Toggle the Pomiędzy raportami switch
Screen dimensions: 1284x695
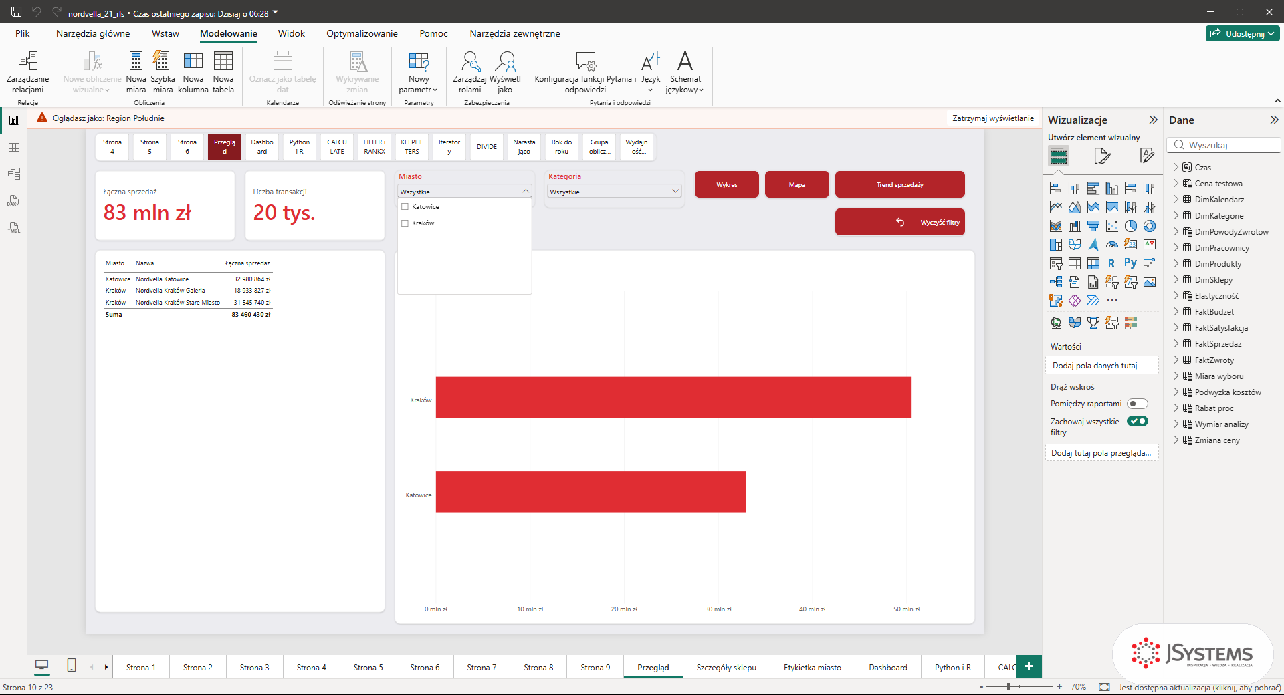1138,404
